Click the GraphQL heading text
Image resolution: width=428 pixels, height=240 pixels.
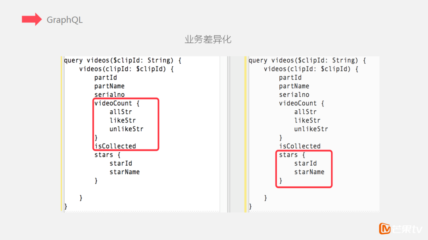tap(65, 20)
